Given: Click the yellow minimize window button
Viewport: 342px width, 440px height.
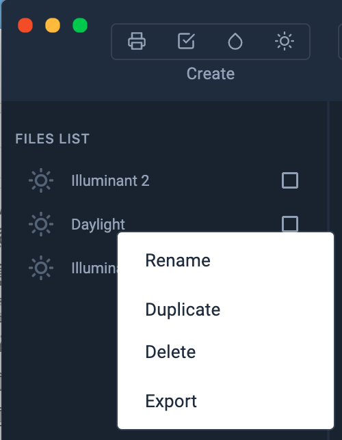Looking at the screenshot, I should click(53, 25).
